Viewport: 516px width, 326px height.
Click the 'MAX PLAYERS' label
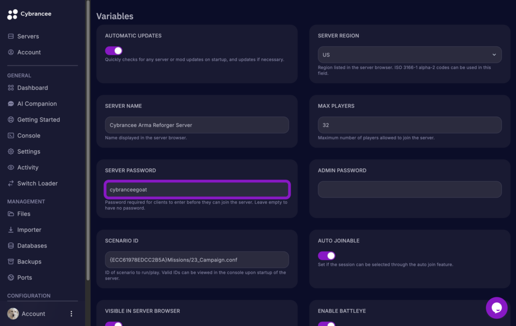(336, 106)
